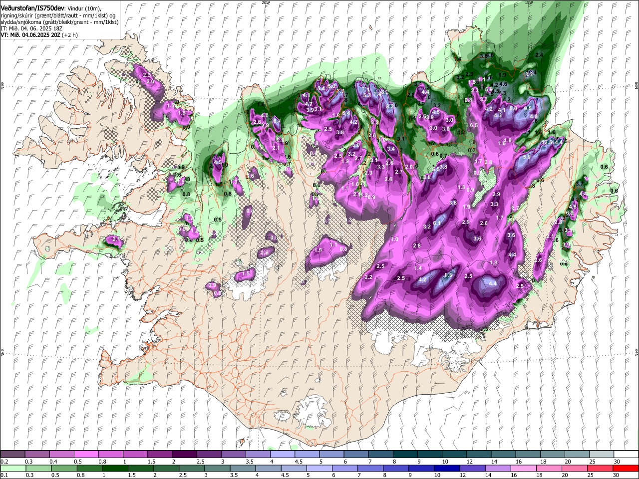639x479 pixels.
Task: Choose the 25 swatch in lower legend row
Action: 600,468
